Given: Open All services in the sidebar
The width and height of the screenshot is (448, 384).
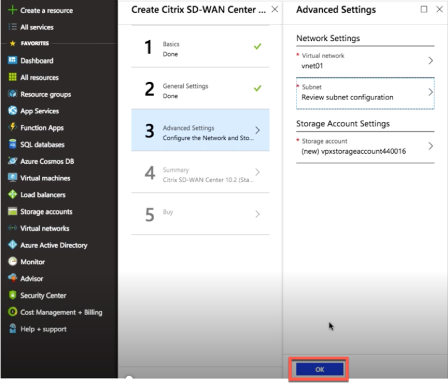Looking at the screenshot, I should tap(37, 27).
